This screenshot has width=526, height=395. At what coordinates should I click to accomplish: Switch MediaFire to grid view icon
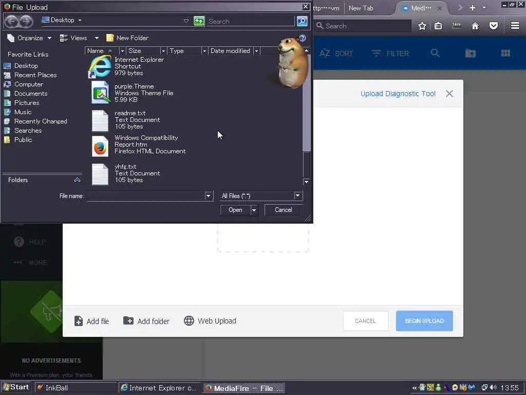505,53
